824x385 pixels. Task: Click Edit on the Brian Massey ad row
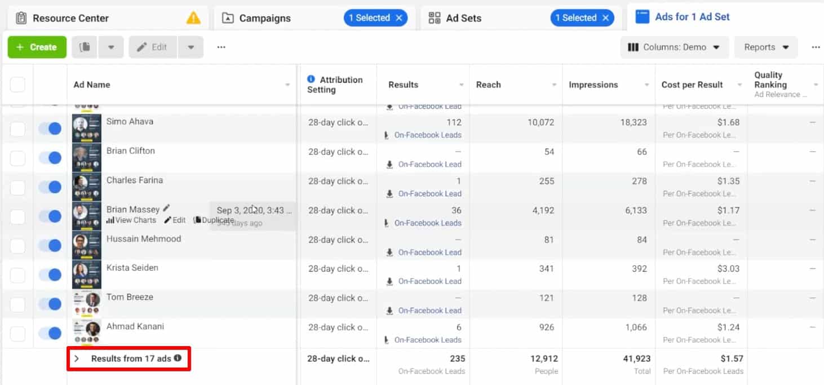(175, 220)
